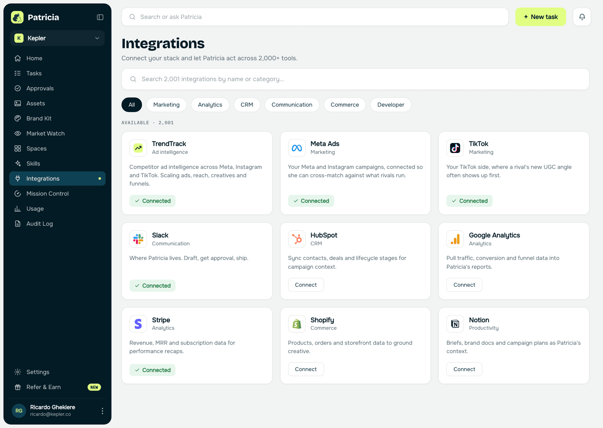This screenshot has height=428, width=603.
Task: Open Brand Kit page
Action: [x=57, y=118]
